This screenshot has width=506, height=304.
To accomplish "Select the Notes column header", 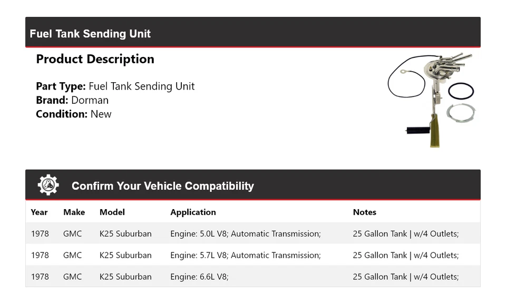I will 364,212.
